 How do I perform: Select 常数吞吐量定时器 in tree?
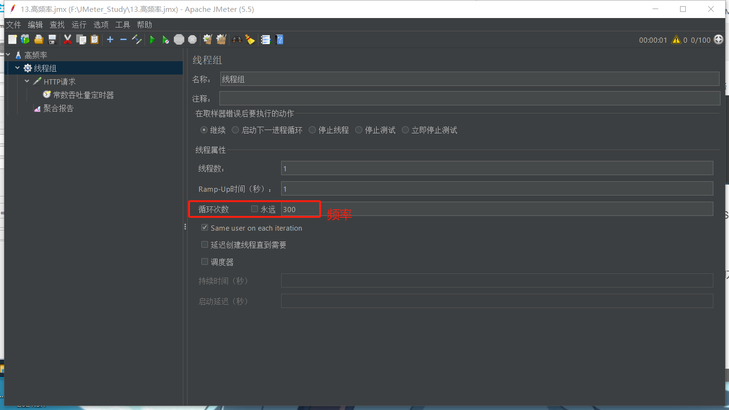point(83,95)
